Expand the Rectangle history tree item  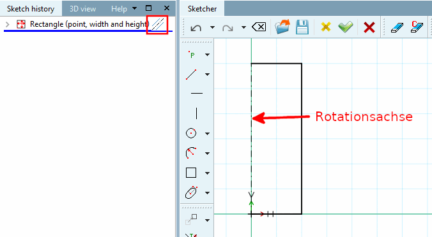click(x=8, y=24)
